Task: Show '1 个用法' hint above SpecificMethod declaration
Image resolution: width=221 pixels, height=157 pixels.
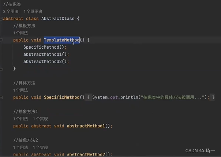Action: click(20, 90)
